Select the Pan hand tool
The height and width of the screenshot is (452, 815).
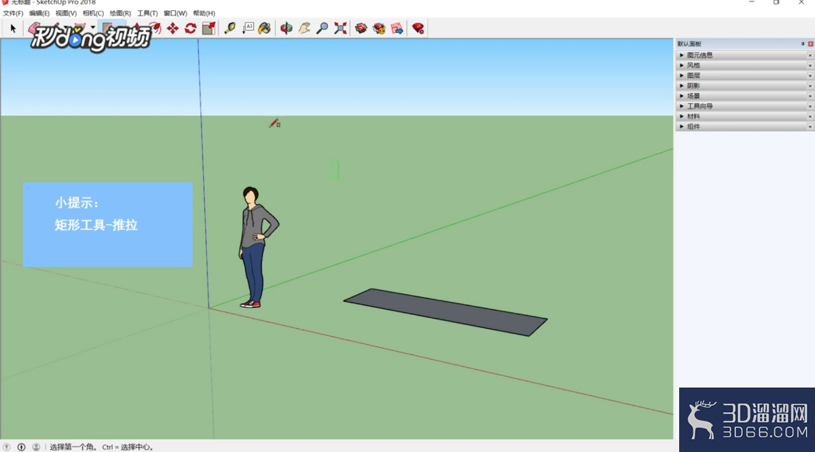click(x=304, y=28)
